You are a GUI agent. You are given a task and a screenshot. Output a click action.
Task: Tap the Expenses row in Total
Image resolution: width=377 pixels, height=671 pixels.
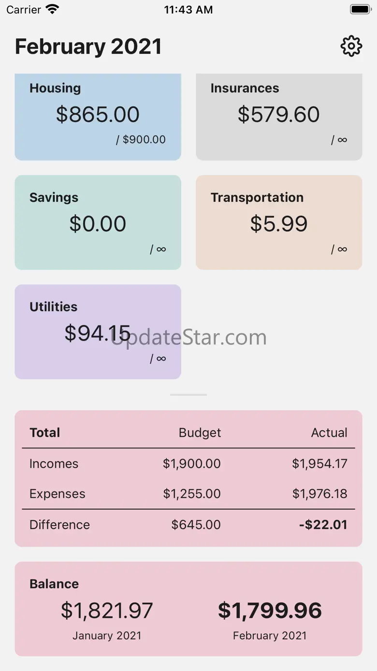[x=188, y=493]
